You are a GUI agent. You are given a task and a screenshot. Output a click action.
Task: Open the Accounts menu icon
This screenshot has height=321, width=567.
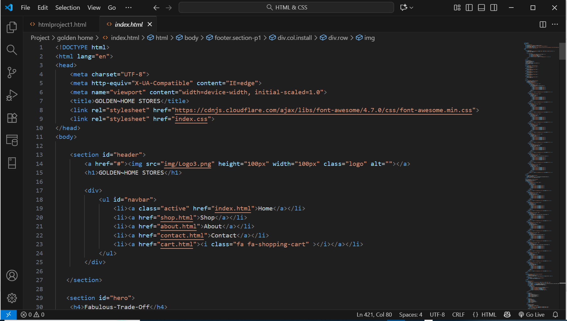12,275
